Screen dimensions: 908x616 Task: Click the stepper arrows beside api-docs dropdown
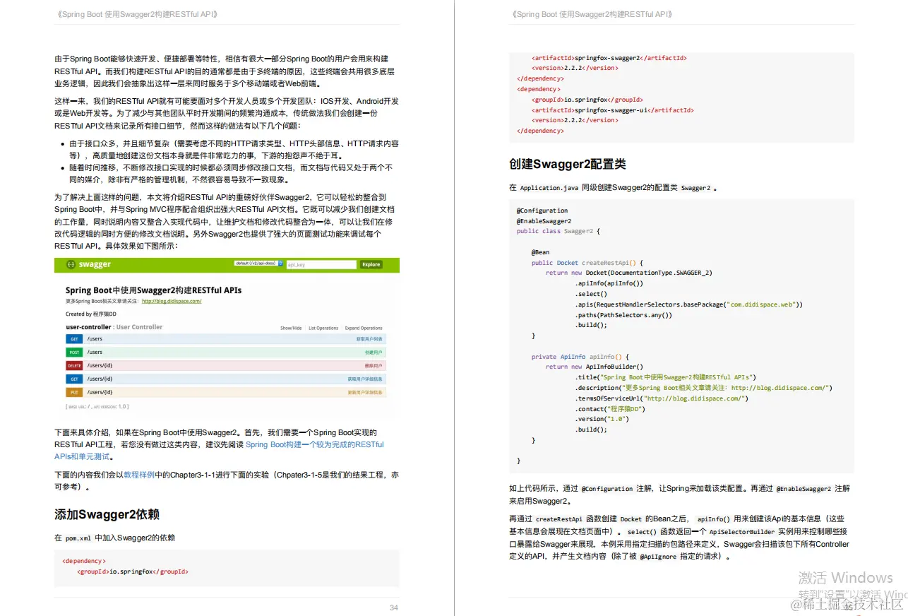coord(280,263)
